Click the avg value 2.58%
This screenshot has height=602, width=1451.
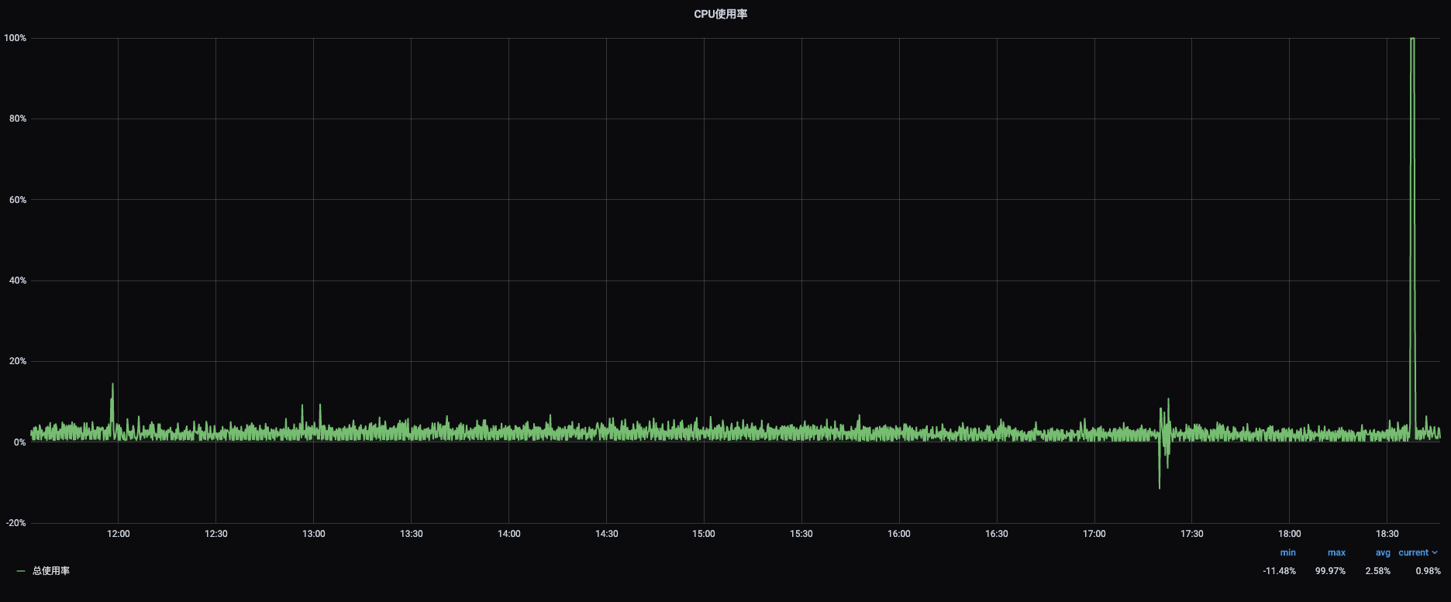1378,571
